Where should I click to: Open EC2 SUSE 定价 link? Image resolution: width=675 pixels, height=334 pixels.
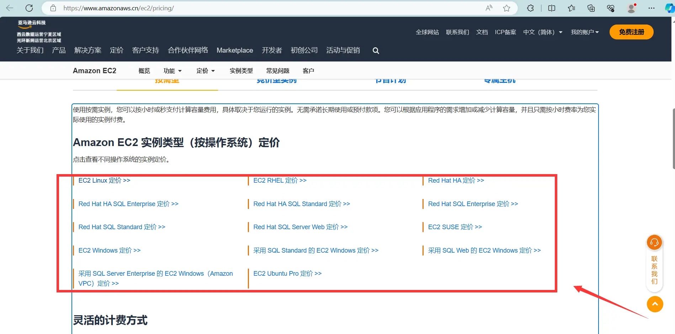tap(455, 227)
